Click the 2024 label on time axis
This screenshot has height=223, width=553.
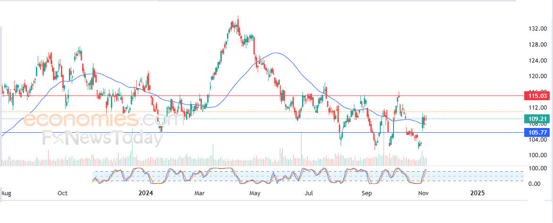[x=146, y=193]
